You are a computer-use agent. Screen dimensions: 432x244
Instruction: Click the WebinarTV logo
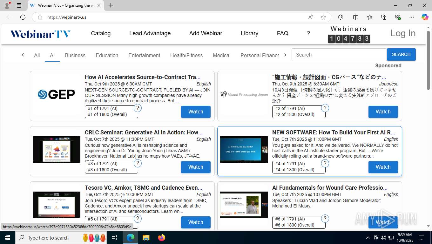pyautogui.click(x=40, y=34)
